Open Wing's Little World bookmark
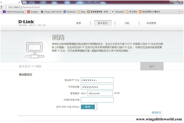The image size is (184, 123). pyautogui.click(x=51, y=12)
